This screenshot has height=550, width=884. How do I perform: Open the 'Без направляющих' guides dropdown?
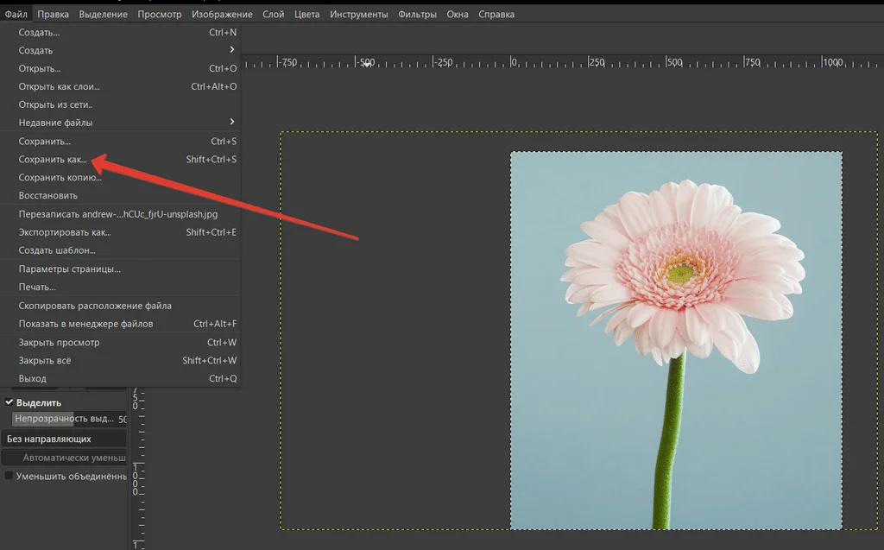coord(65,439)
